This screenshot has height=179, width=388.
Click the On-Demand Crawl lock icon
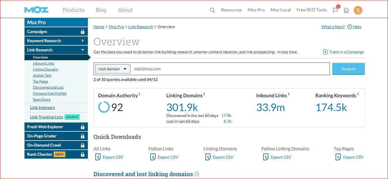[83, 145]
